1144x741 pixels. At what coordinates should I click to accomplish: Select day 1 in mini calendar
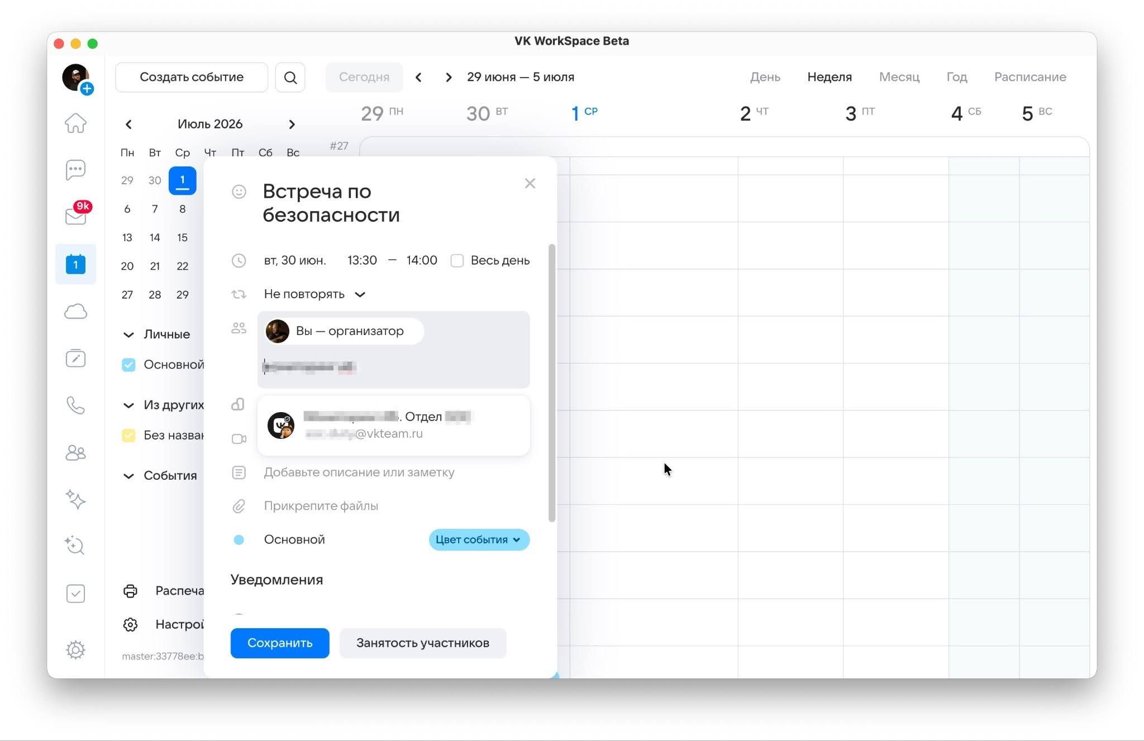tap(183, 180)
